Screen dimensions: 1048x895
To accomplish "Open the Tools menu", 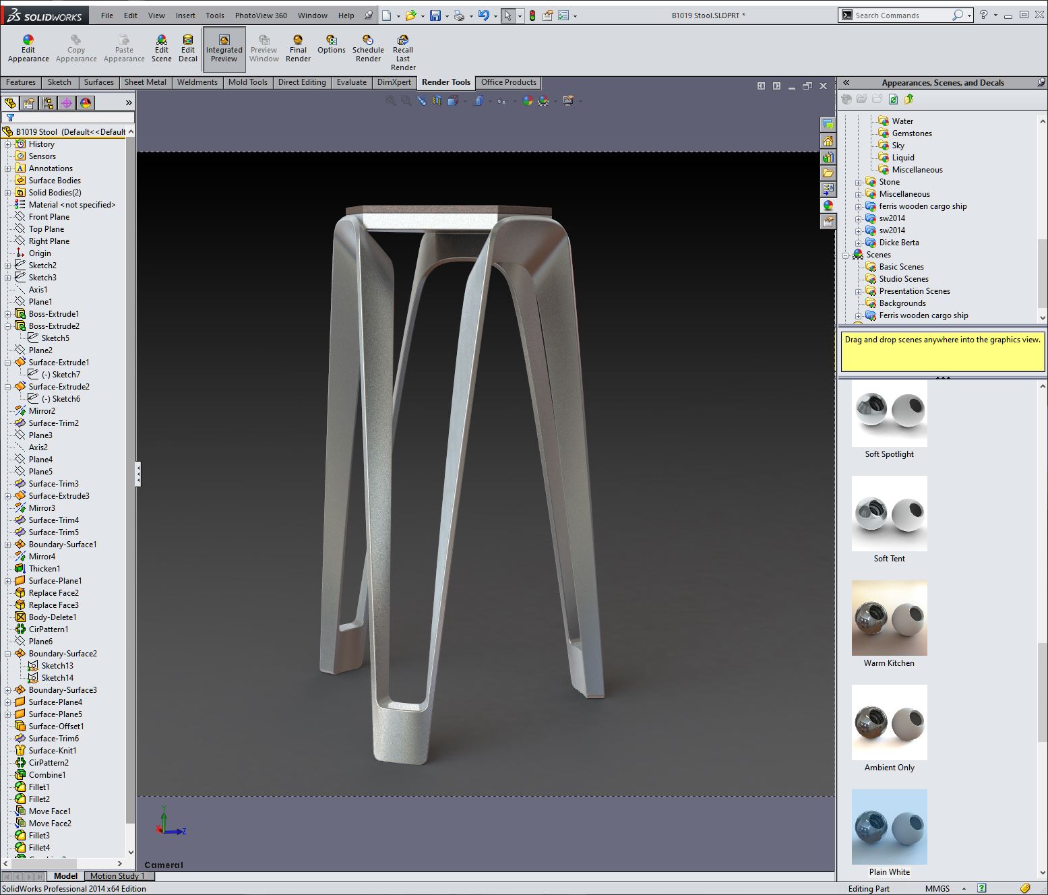I will click(215, 16).
